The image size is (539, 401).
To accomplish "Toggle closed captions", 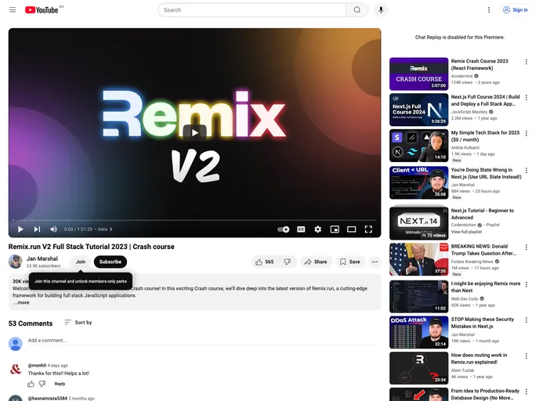I will point(301,229).
